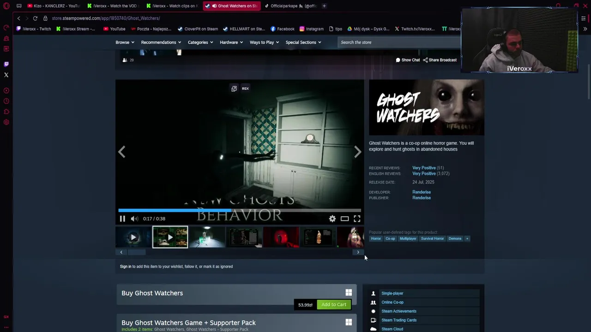Toggle theater mode on the video player
The image size is (591, 332).
coord(344,219)
